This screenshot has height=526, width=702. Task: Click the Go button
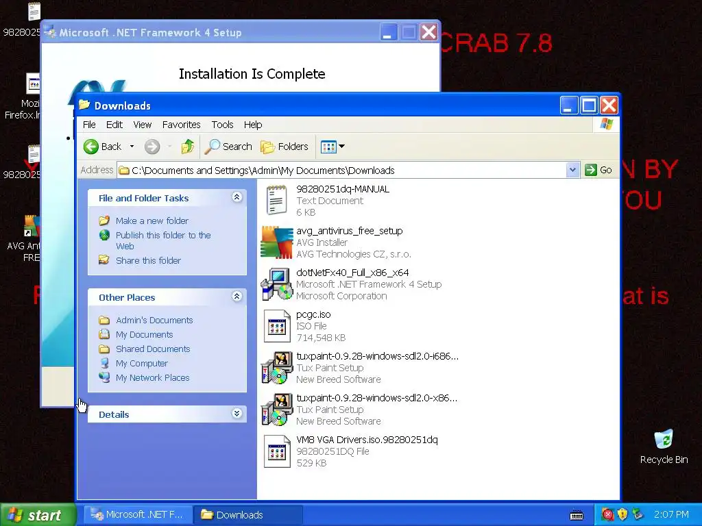point(598,170)
